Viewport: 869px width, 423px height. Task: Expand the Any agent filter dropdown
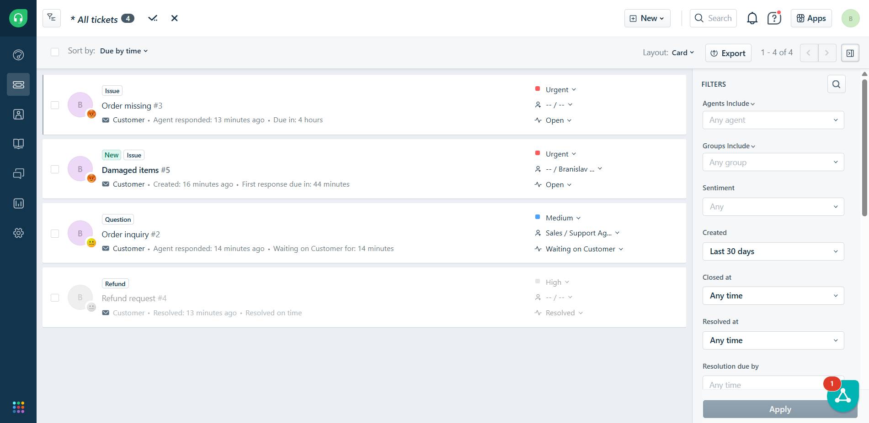coord(773,120)
